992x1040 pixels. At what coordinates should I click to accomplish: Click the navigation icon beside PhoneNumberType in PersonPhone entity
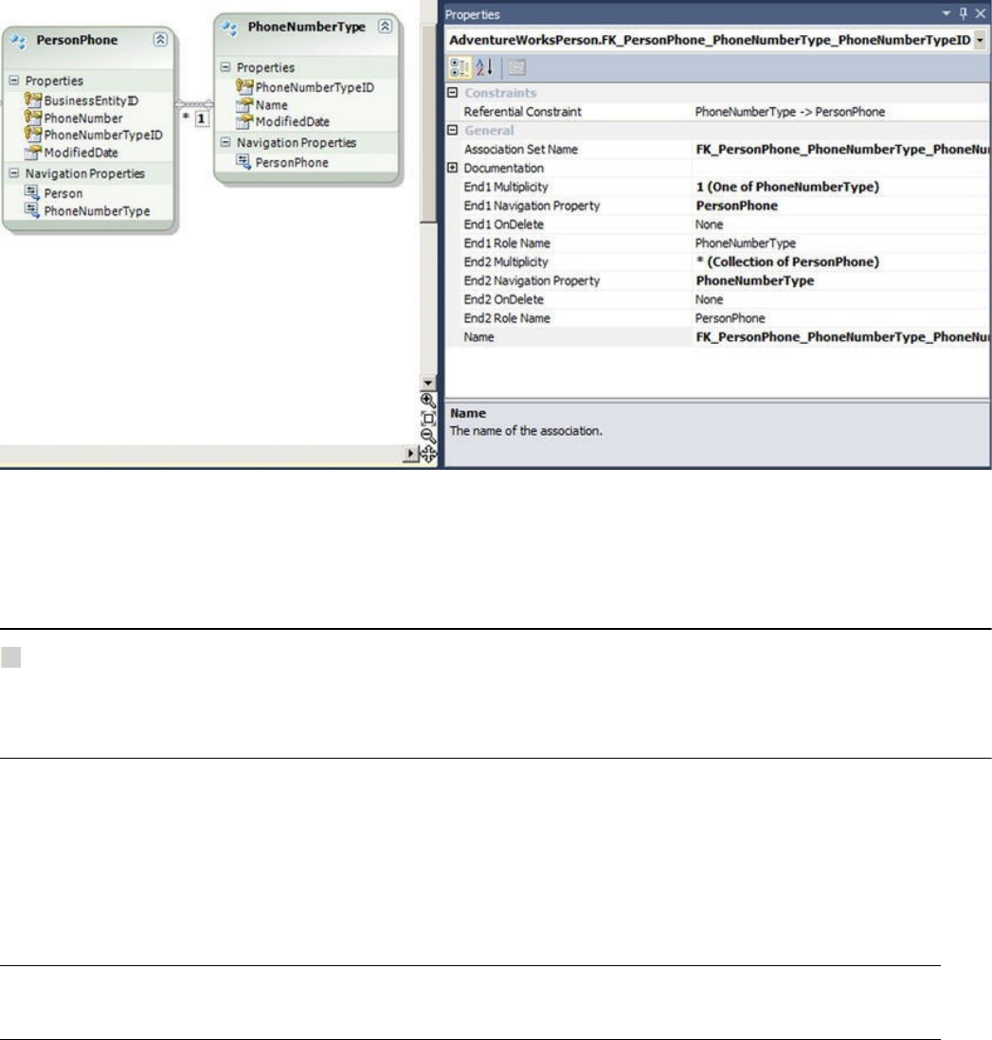click(32, 210)
